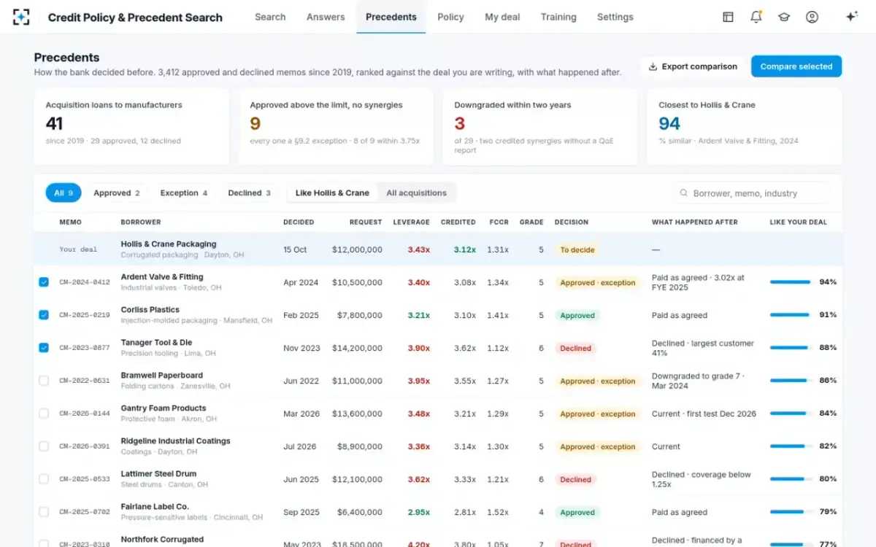
Task: Filter by Declined 3
Action: (250, 193)
